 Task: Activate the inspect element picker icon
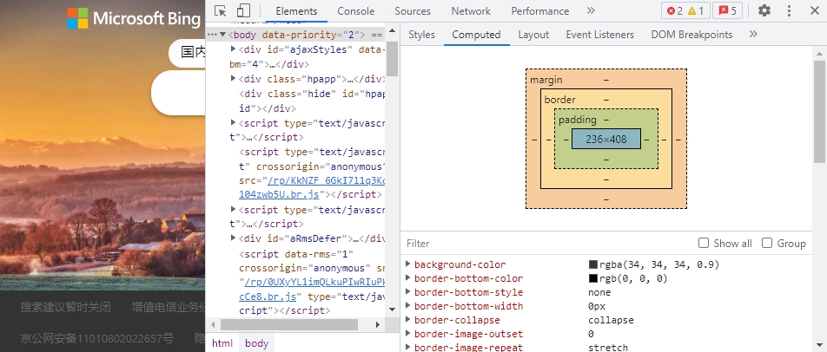221,11
